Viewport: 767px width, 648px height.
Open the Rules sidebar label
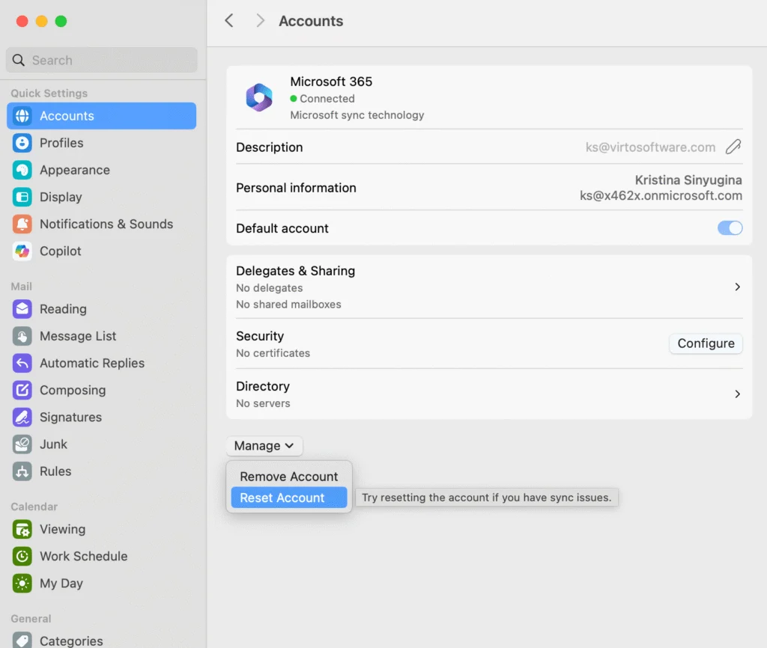coord(55,471)
